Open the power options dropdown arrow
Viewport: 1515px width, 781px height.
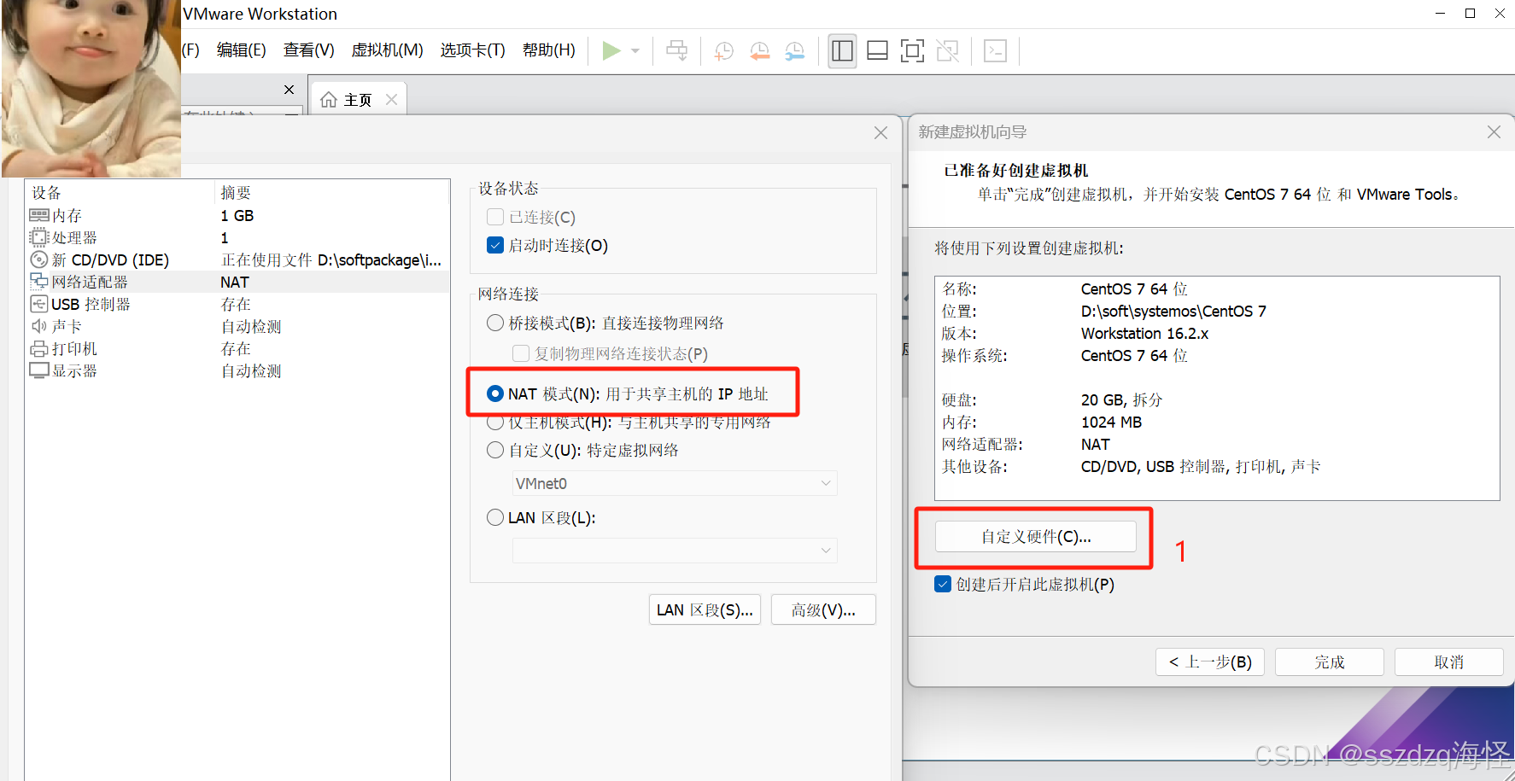pos(635,51)
